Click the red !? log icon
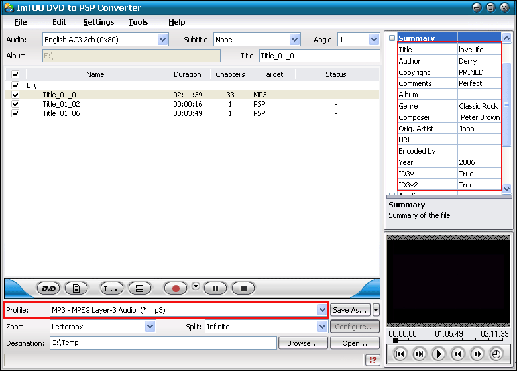 373,360
